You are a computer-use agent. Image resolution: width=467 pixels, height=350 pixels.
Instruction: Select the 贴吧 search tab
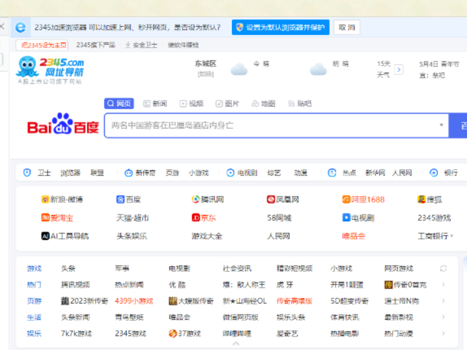[300, 103]
